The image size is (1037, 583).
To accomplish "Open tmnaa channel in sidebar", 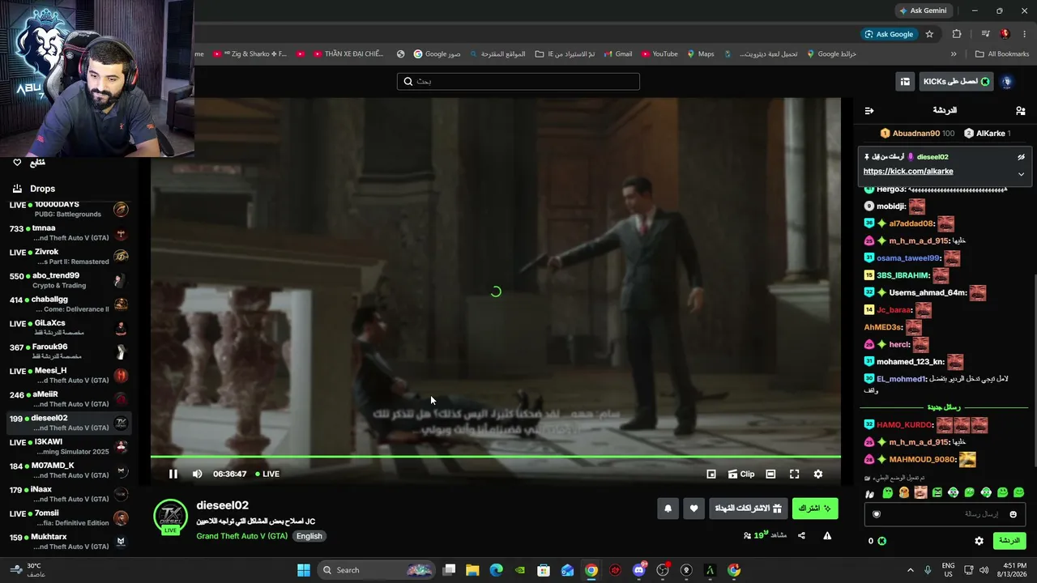I will point(68,233).
